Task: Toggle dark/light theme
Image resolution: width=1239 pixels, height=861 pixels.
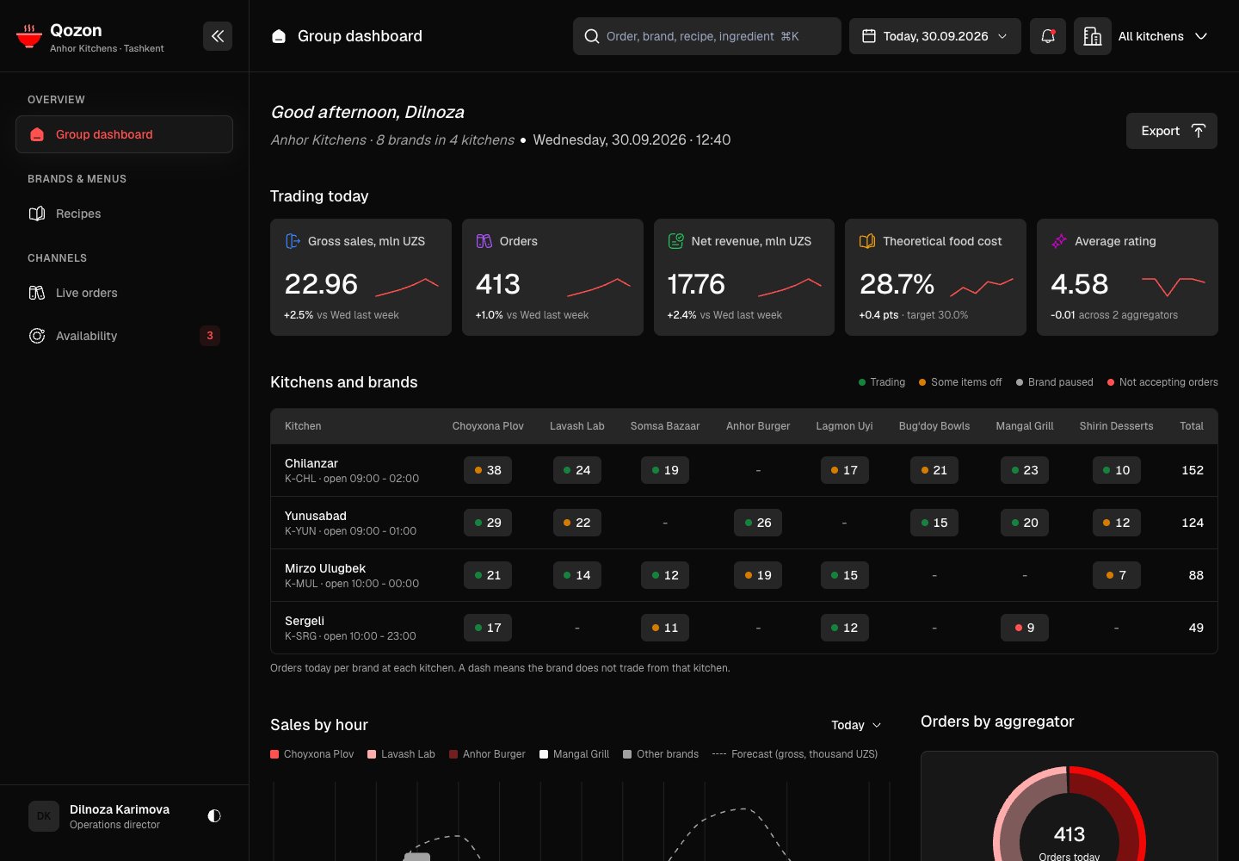Action: (214, 815)
